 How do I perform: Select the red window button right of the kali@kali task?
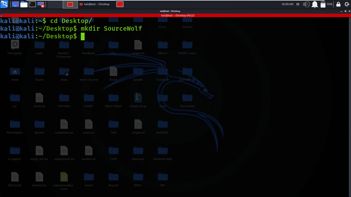coord(120,4)
